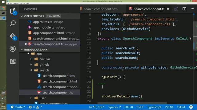Open Windows Start button
This screenshot has width=197, height=110.
3,2
